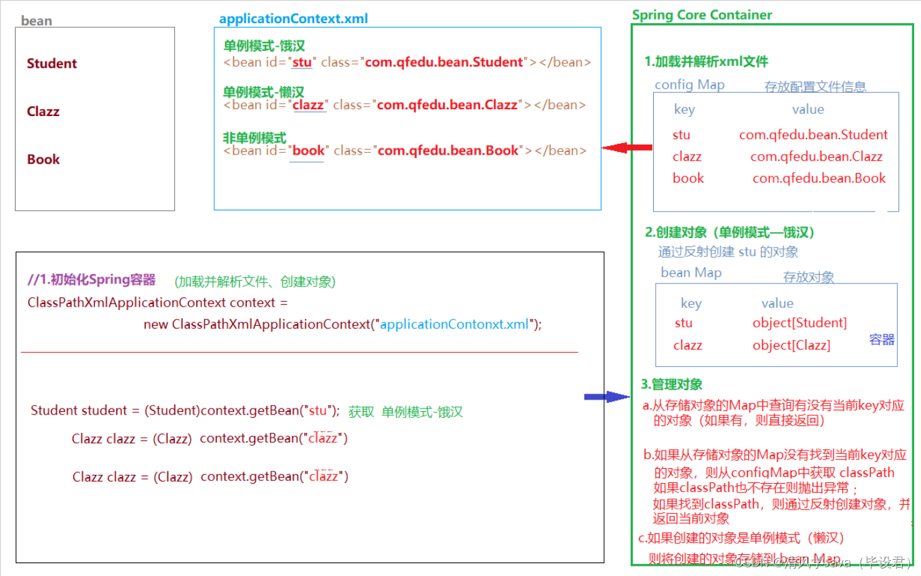Screen dimensions: 921x576
Task: Select the "Clazz" class name in the bean box
Action: pyautogui.click(x=43, y=112)
